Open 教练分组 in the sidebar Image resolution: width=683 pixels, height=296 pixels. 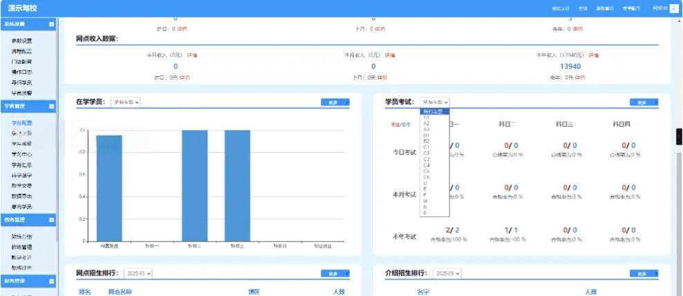pos(22,237)
